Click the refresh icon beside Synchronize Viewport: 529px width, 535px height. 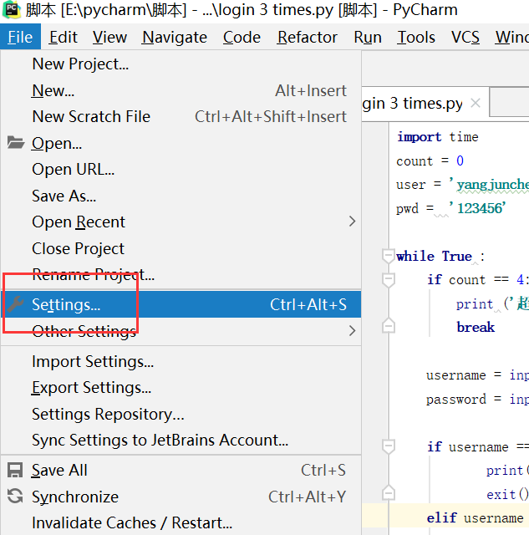click(x=15, y=497)
